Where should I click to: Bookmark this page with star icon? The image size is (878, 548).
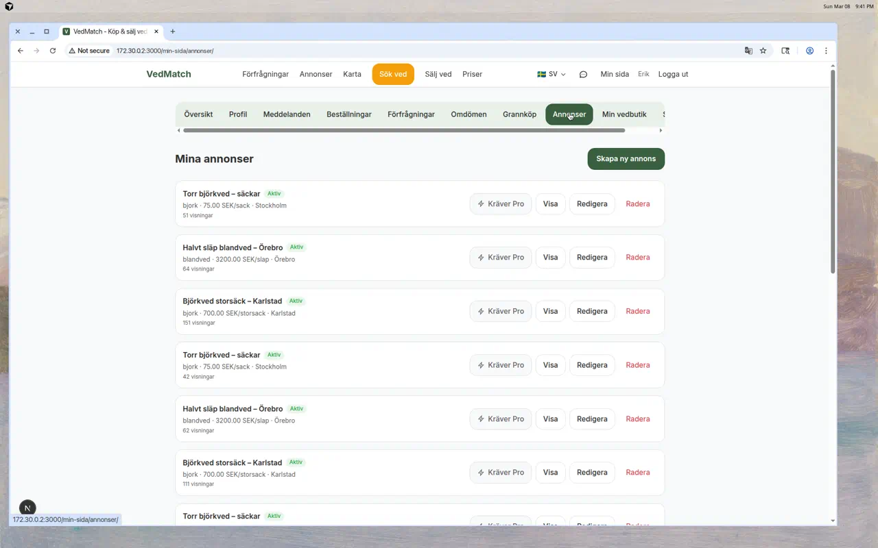tap(763, 51)
